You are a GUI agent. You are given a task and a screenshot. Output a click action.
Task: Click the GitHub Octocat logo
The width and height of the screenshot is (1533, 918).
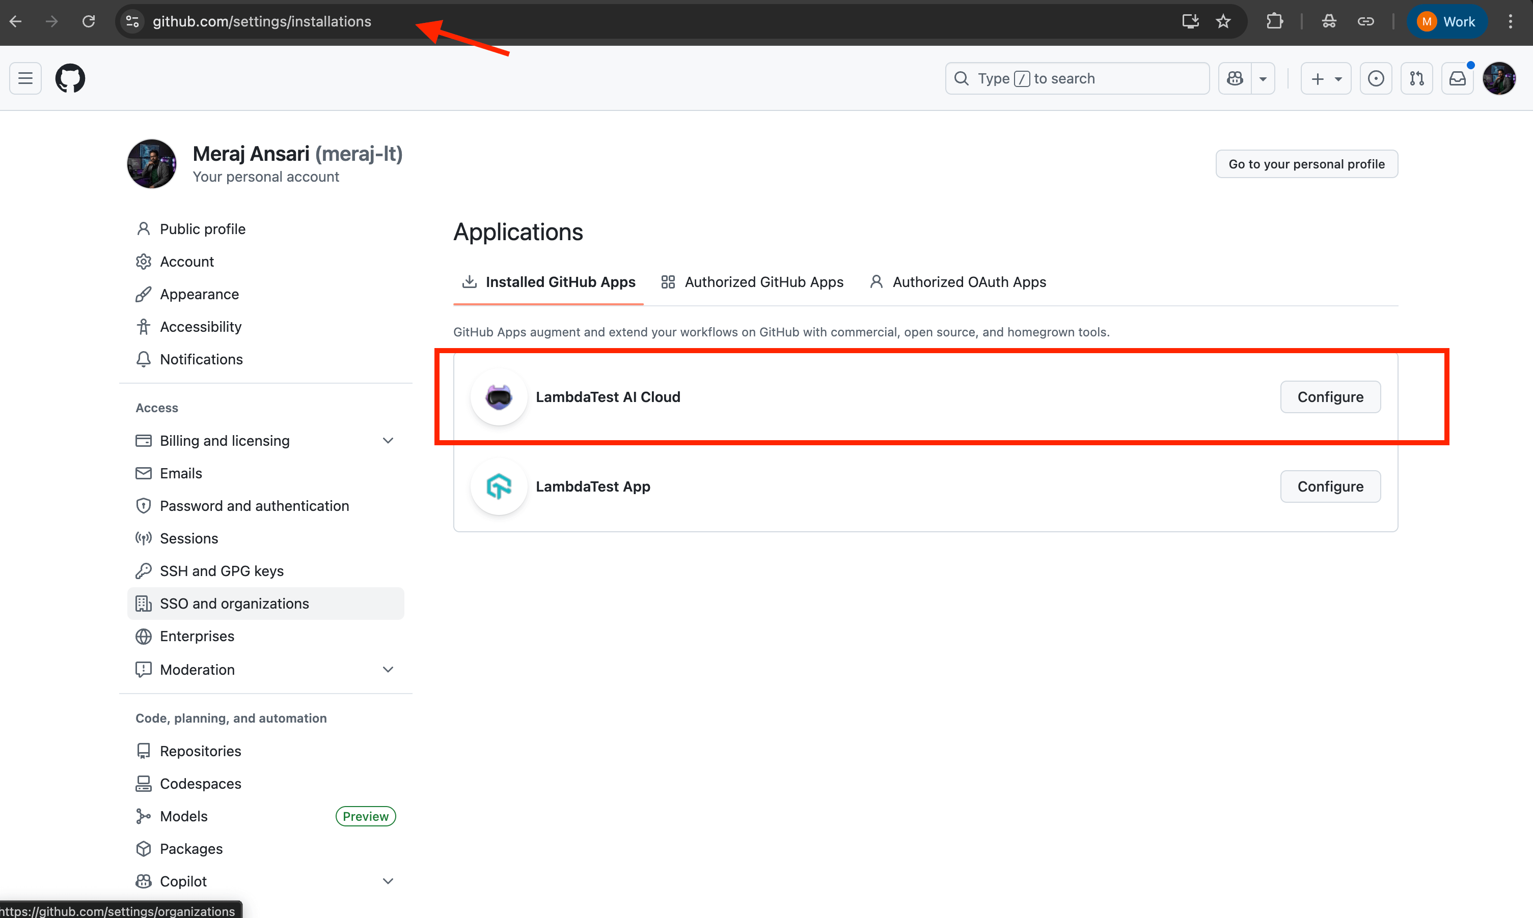point(70,78)
